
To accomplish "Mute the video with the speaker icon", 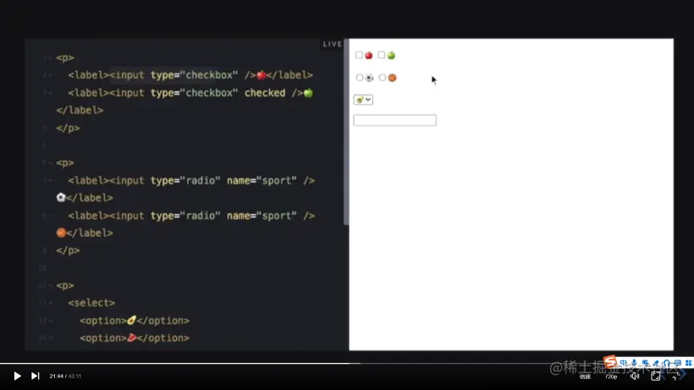I will (x=635, y=376).
